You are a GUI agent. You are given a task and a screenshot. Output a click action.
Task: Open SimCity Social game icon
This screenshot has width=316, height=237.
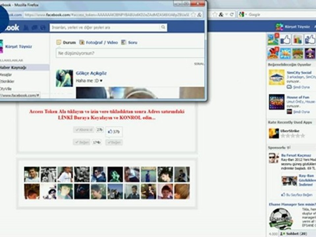(276, 77)
